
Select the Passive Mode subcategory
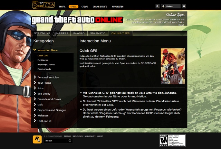click(x=44, y=69)
